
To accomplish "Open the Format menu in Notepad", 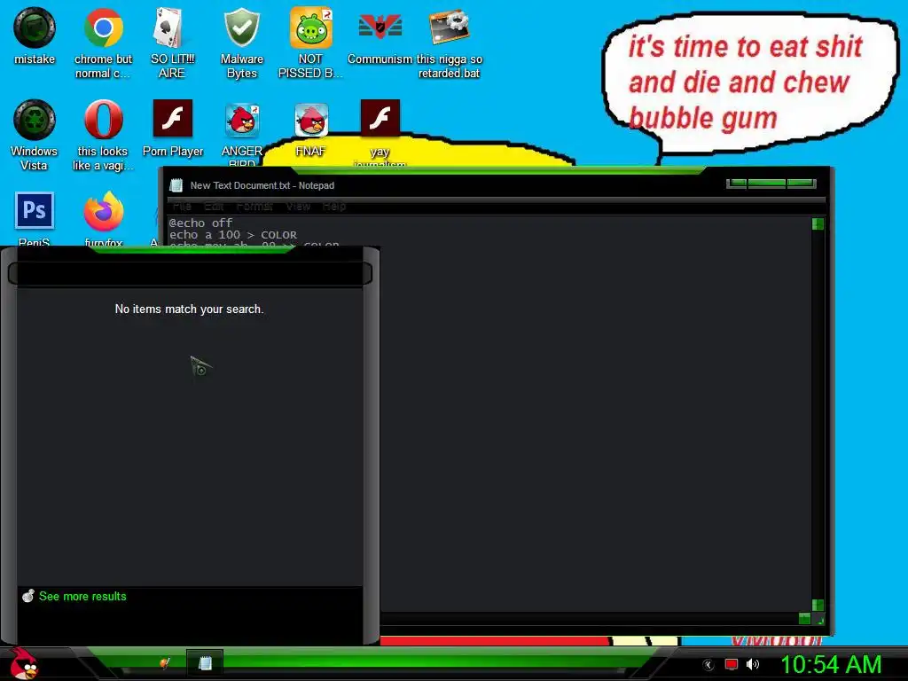I will pyautogui.click(x=254, y=206).
